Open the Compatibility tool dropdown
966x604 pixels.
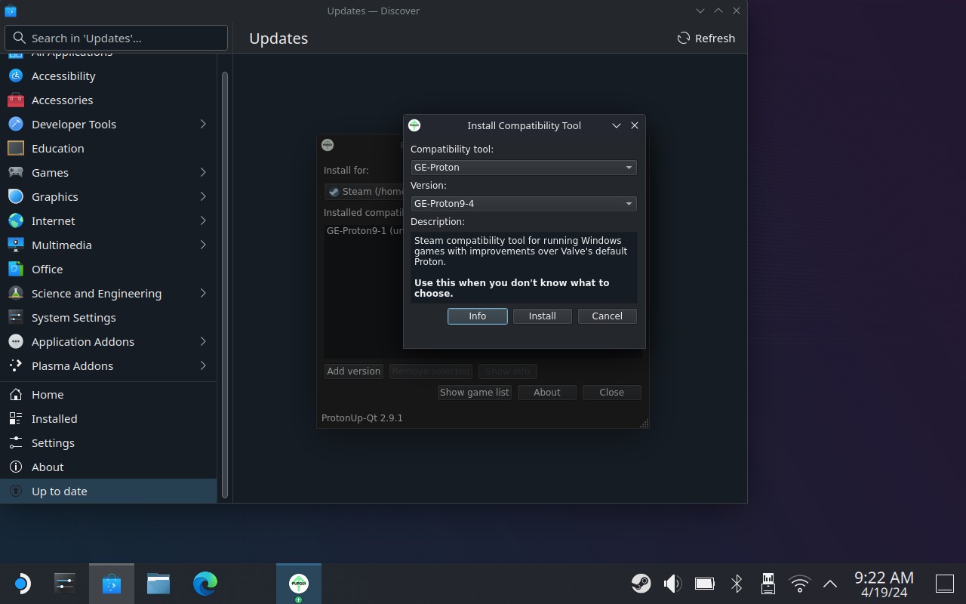point(524,168)
